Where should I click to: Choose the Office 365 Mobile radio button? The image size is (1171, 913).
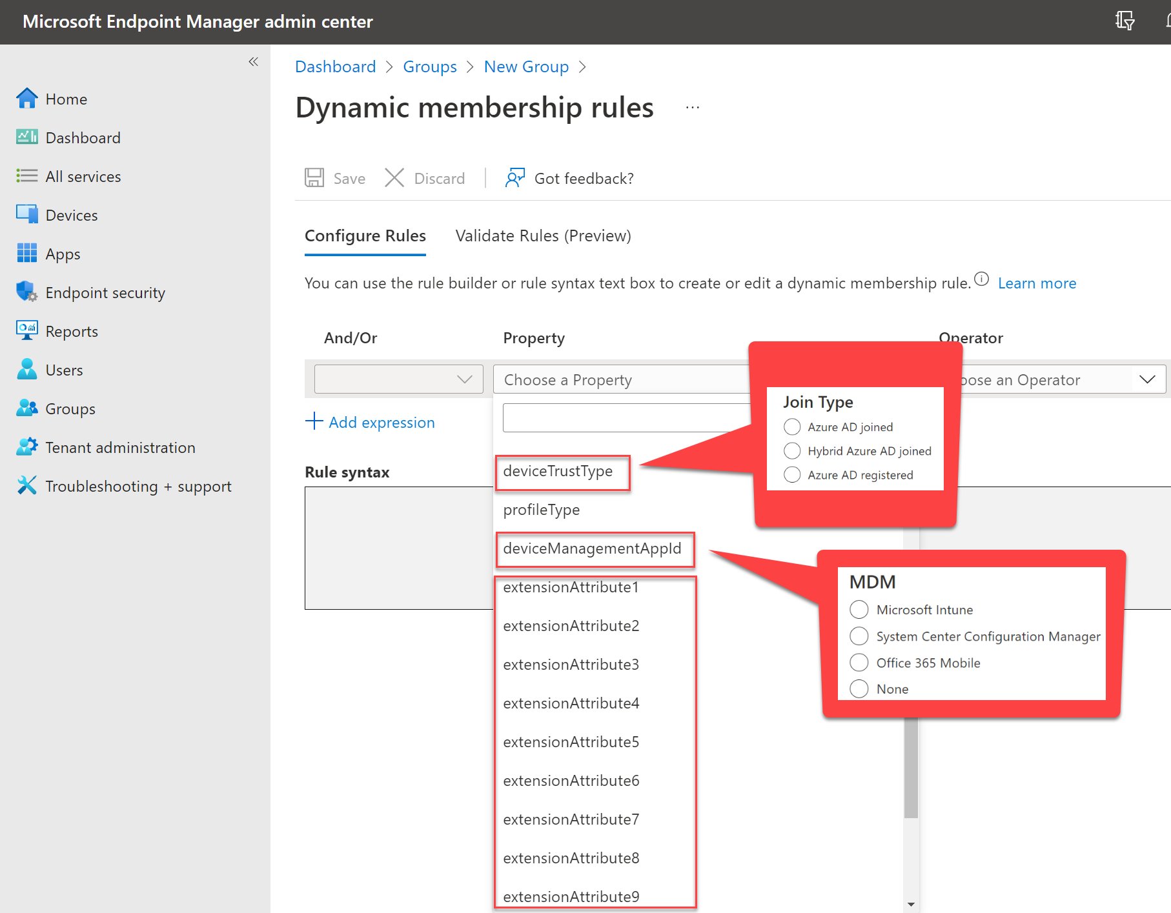[859, 663]
